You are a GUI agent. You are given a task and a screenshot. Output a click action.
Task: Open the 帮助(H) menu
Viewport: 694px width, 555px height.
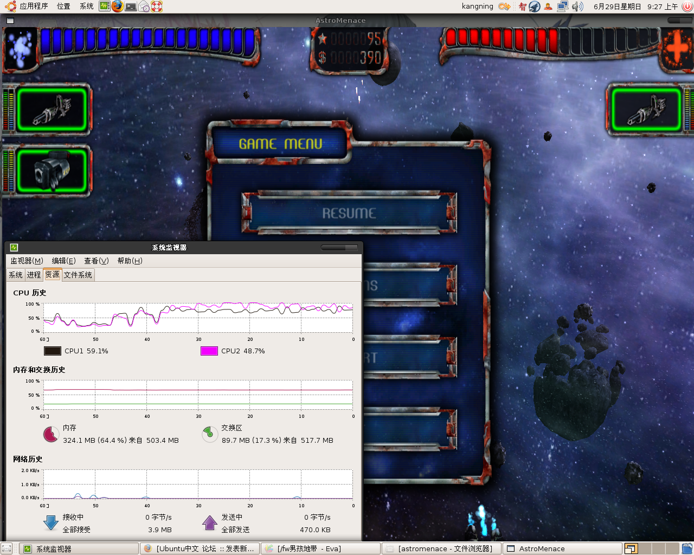tap(130, 261)
